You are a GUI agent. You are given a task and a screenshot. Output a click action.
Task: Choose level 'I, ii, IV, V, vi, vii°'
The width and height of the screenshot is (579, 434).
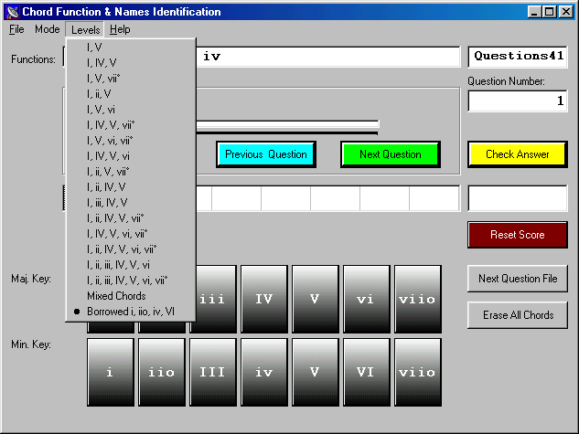(x=131, y=249)
